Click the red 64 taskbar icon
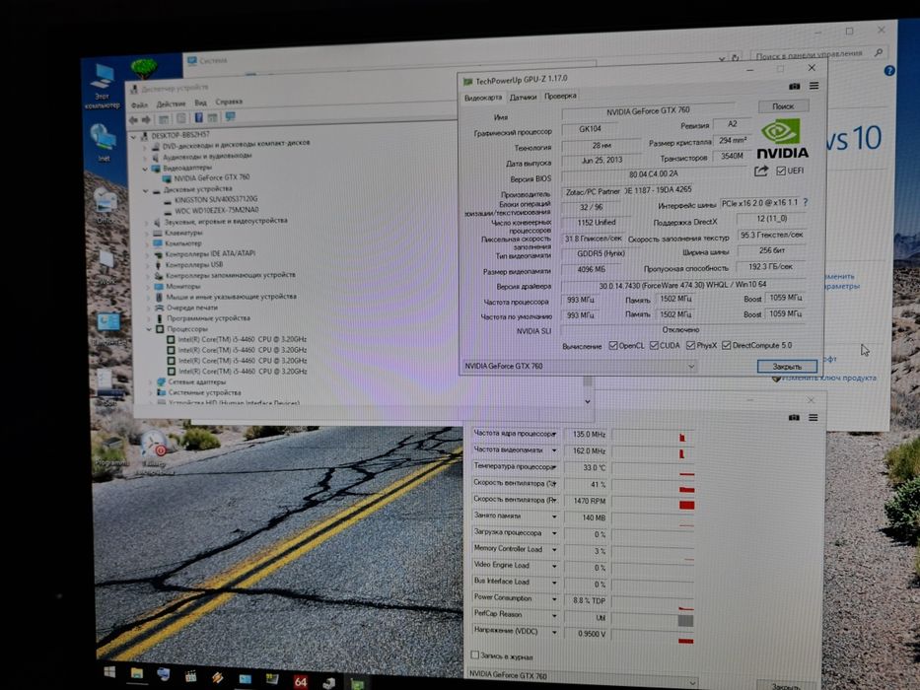 pos(301,681)
